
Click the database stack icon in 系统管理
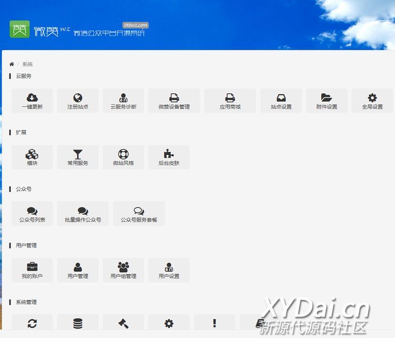click(78, 323)
